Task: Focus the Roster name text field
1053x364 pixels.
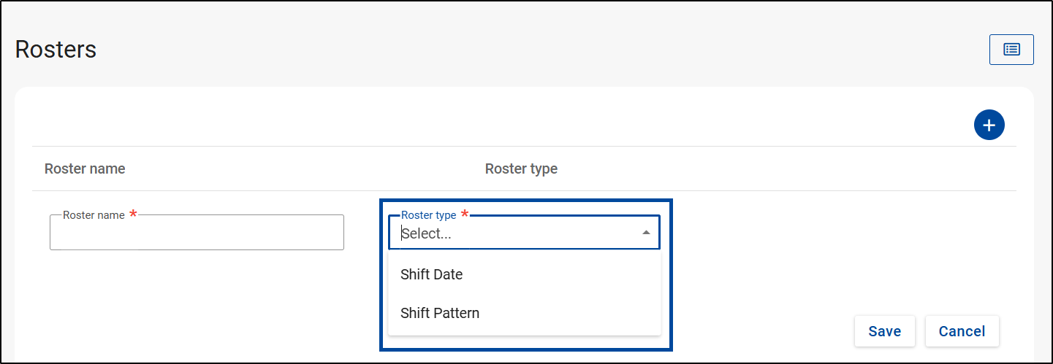Action: tap(197, 233)
